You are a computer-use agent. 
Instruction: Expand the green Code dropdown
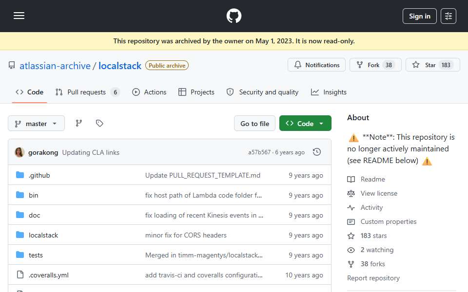point(305,123)
